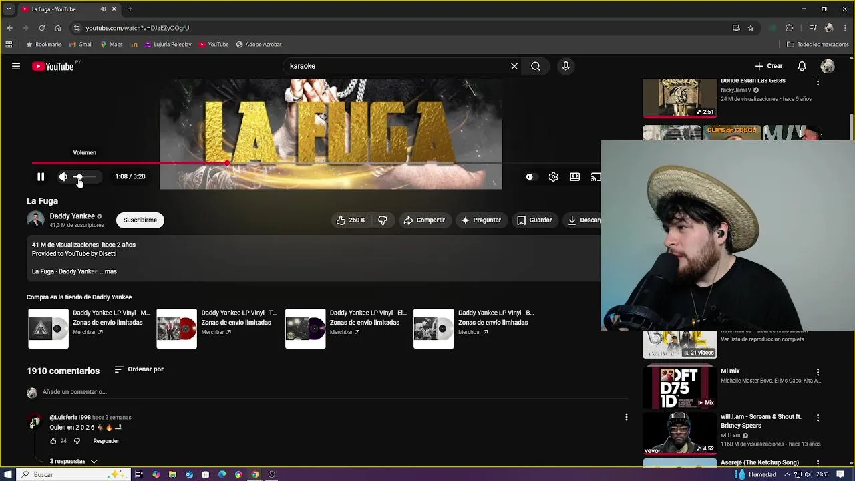855x481 pixels.
Task: Subscribe to Daddy Yankee with Suscribirme
Action: (140, 220)
